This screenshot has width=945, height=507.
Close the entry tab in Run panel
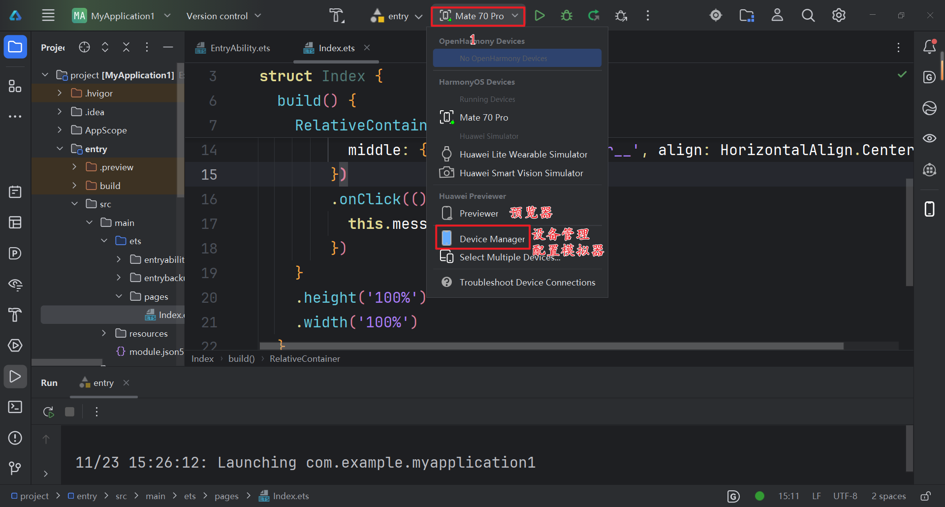126,382
